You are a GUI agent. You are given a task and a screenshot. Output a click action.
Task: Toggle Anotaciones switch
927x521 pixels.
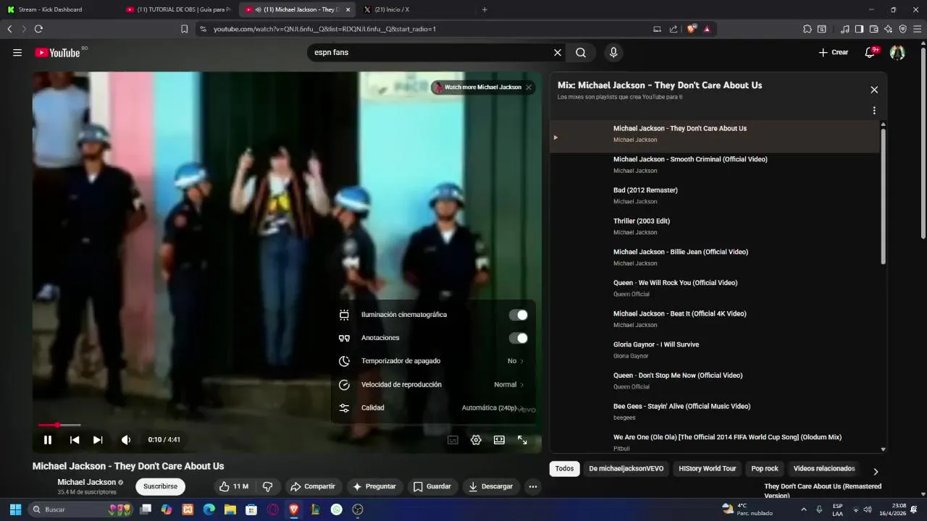pyautogui.click(x=518, y=338)
